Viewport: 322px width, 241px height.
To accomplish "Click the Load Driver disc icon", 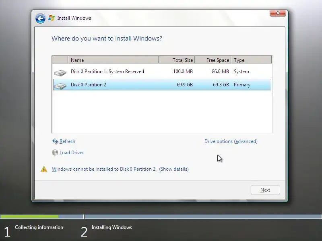I will tap(55, 153).
